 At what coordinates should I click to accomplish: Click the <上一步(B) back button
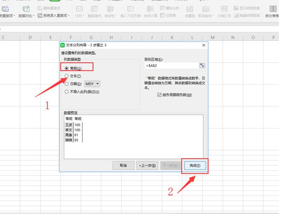[x=147, y=166]
